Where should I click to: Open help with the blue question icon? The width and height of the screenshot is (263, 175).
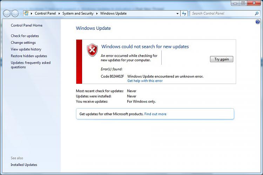[258, 22]
